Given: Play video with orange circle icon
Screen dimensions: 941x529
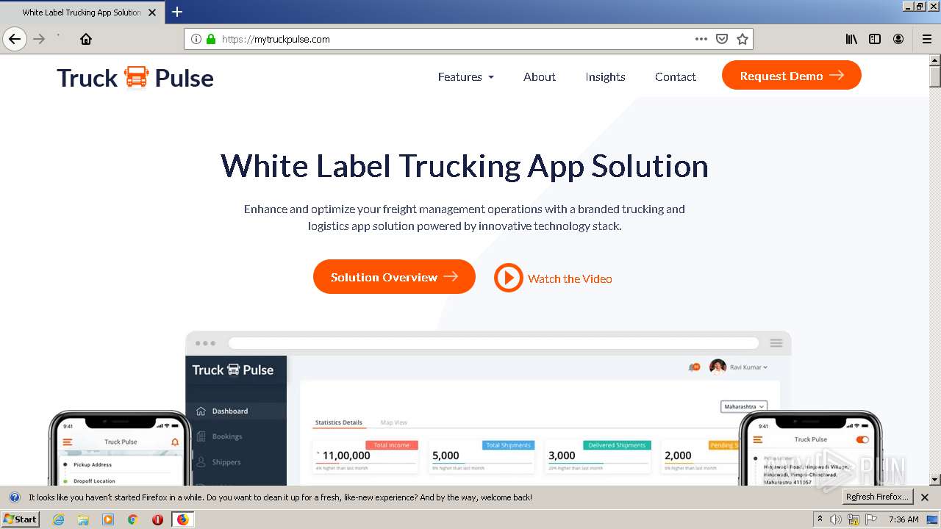Looking at the screenshot, I should (508, 278).
